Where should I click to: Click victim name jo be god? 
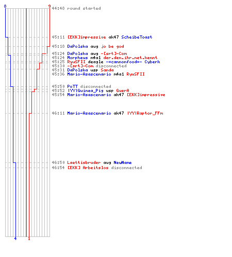click(x=112, y=46)
